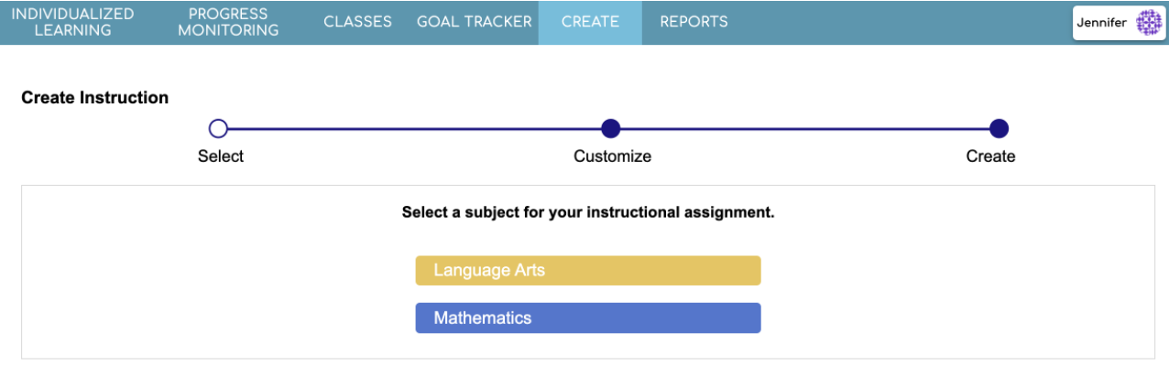Click the filled Create step circle at the right end

tap(1000, 129)
